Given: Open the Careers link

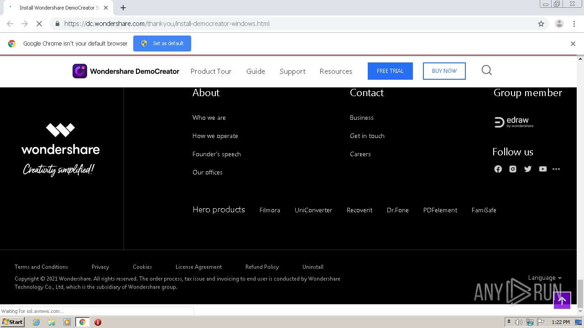Looking at the screenshot, I should point(360,154).
